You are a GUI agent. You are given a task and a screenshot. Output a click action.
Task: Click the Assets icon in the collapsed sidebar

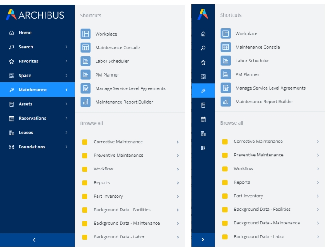pos(203,105)
